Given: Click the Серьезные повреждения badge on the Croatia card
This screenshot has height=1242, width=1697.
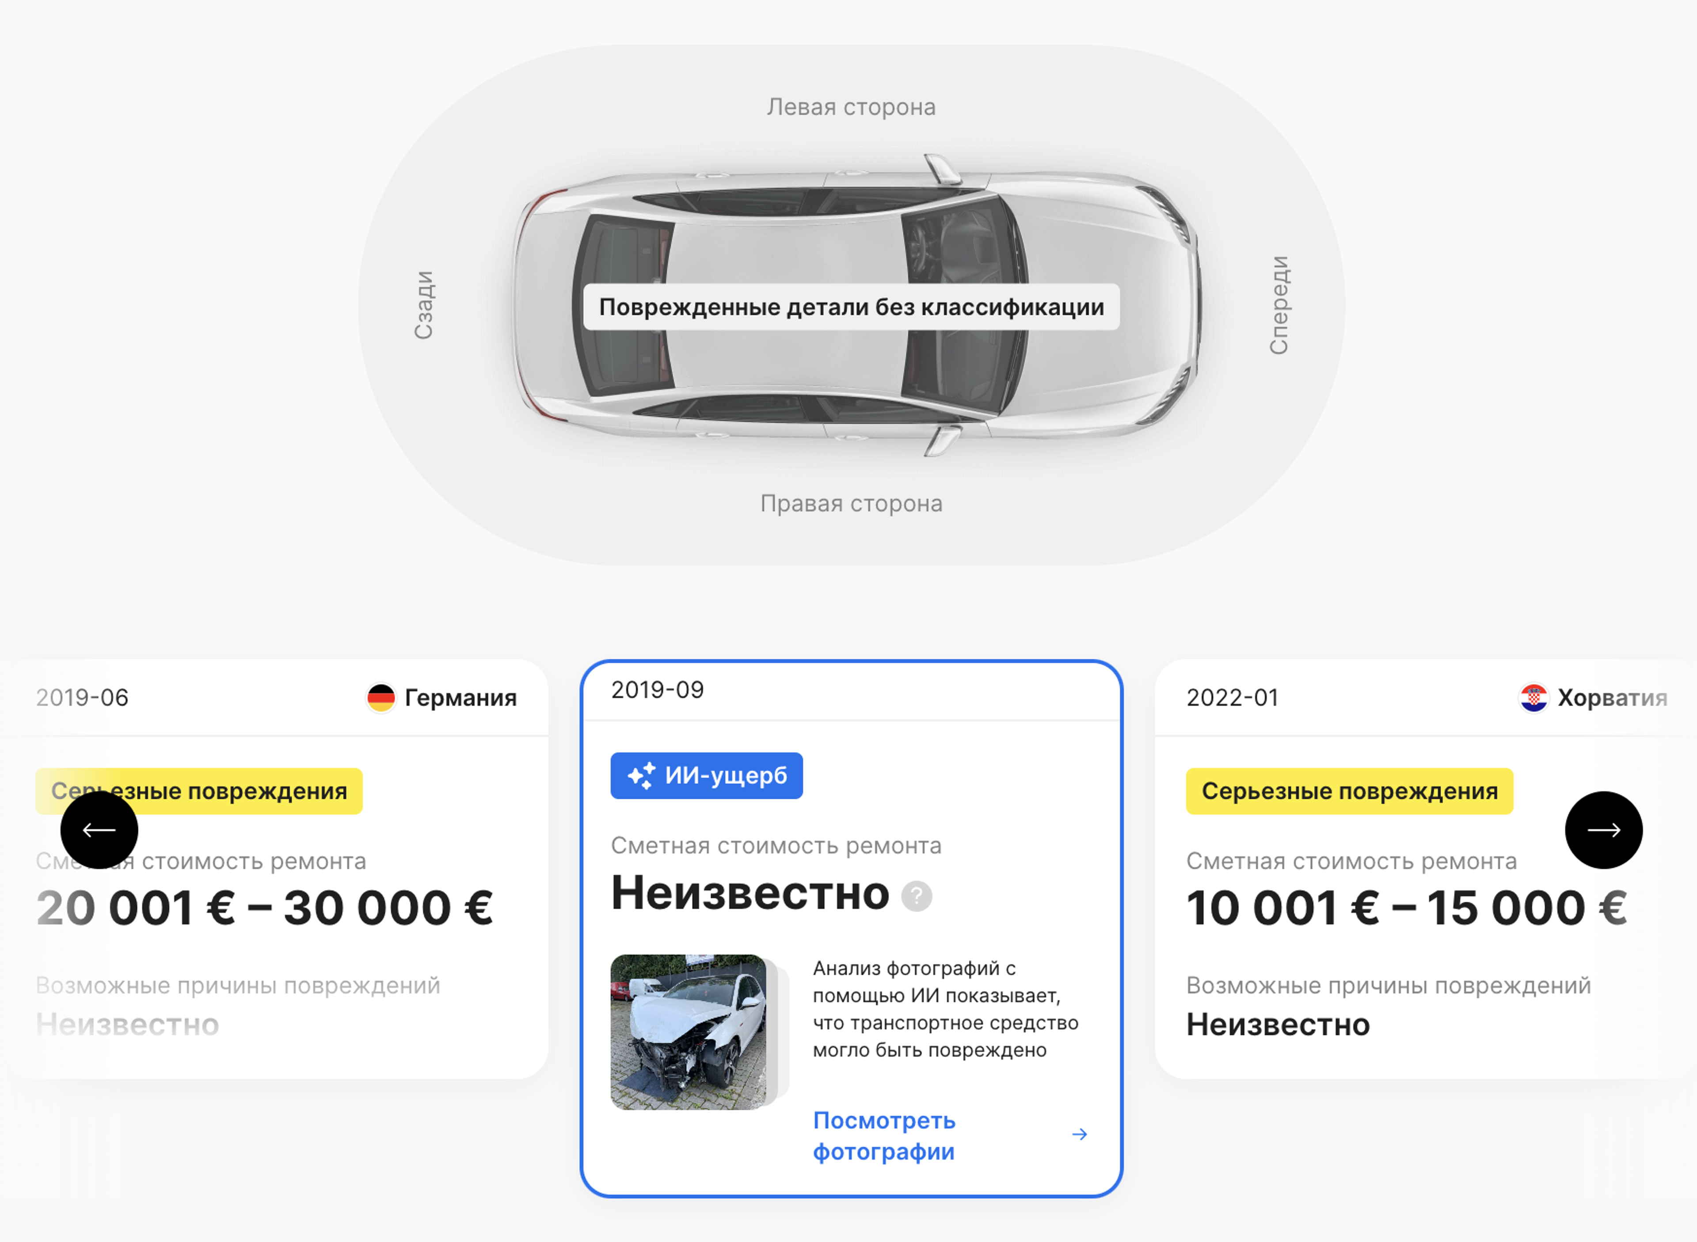Looking at the screenshot, I should (x=1350, y=791).
